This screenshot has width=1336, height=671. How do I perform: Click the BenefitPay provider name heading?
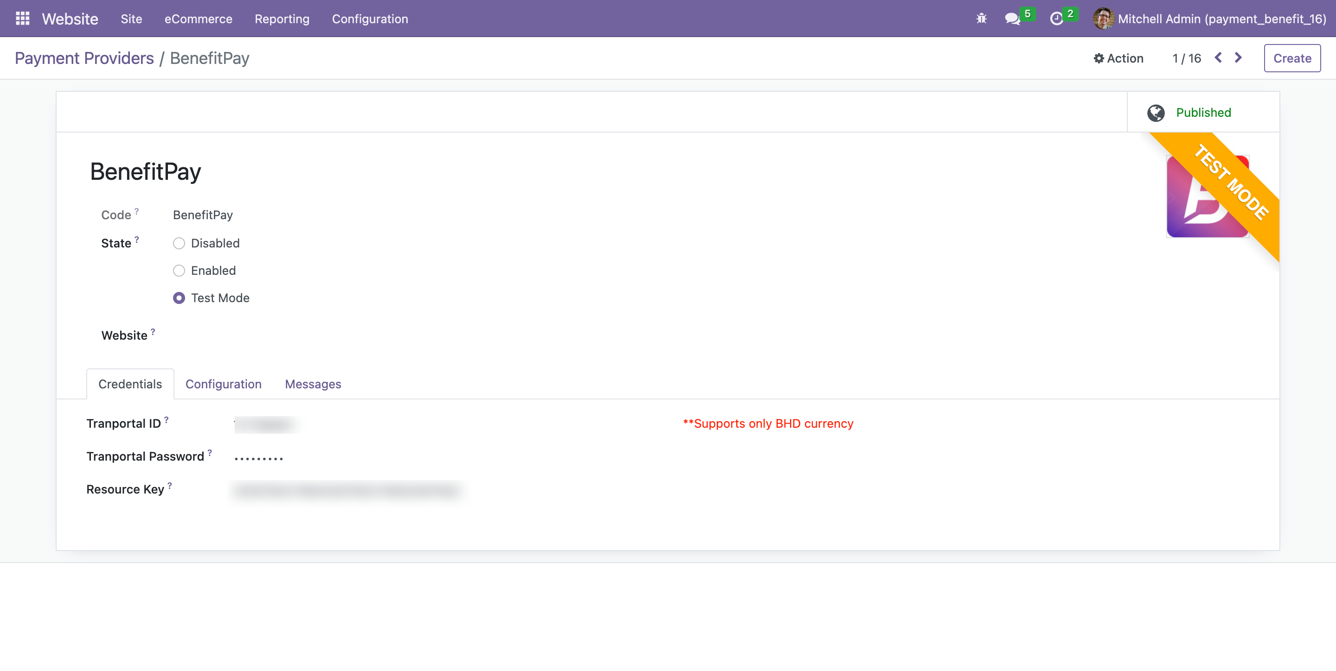pyautogui.click(x=145, y=171)
